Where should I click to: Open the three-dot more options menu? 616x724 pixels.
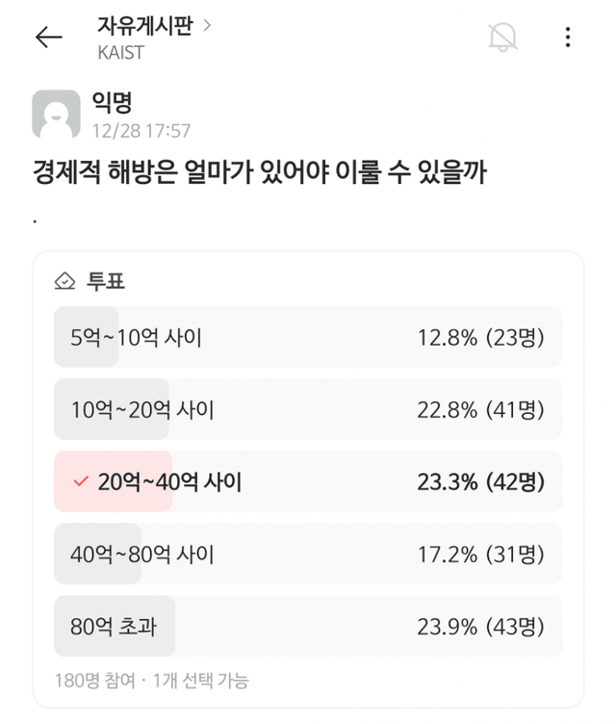568,38
